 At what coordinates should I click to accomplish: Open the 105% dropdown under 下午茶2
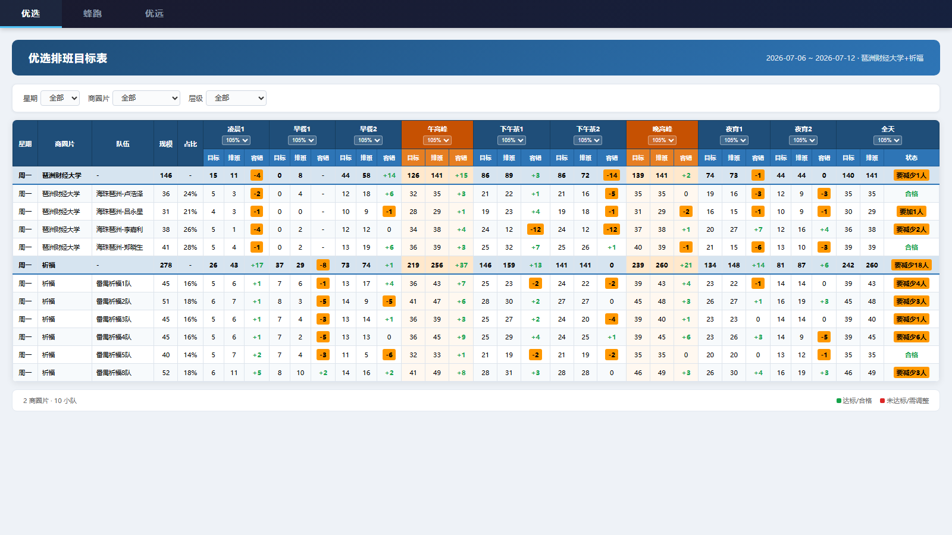[588, 140]
